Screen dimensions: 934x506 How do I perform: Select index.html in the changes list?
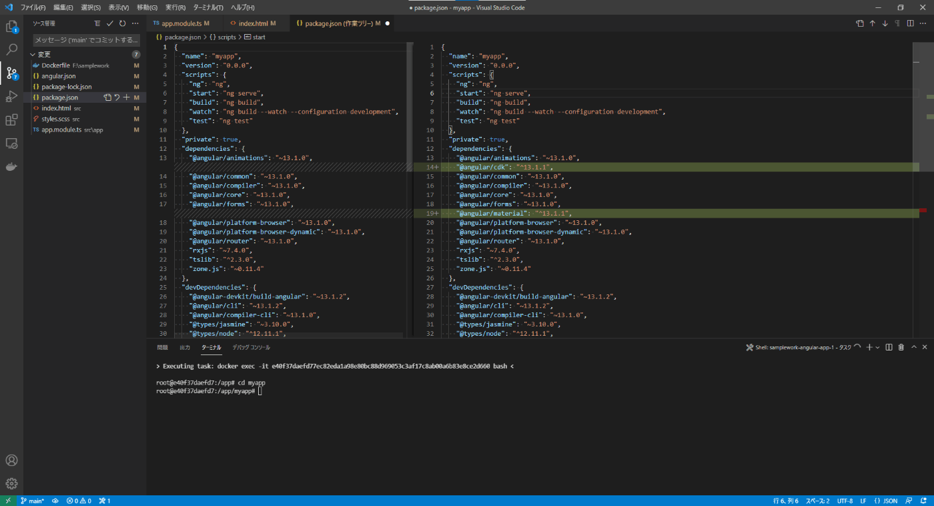[x=85, y=108]
